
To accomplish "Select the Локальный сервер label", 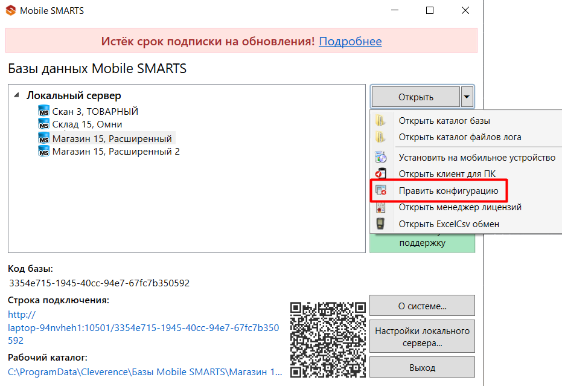I will tap(74, 95).
